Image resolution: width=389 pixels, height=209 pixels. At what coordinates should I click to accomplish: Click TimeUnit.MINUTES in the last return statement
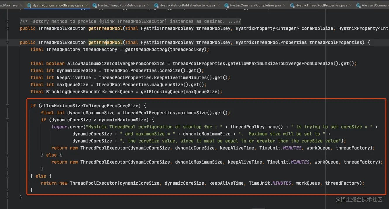click(270, 183)
